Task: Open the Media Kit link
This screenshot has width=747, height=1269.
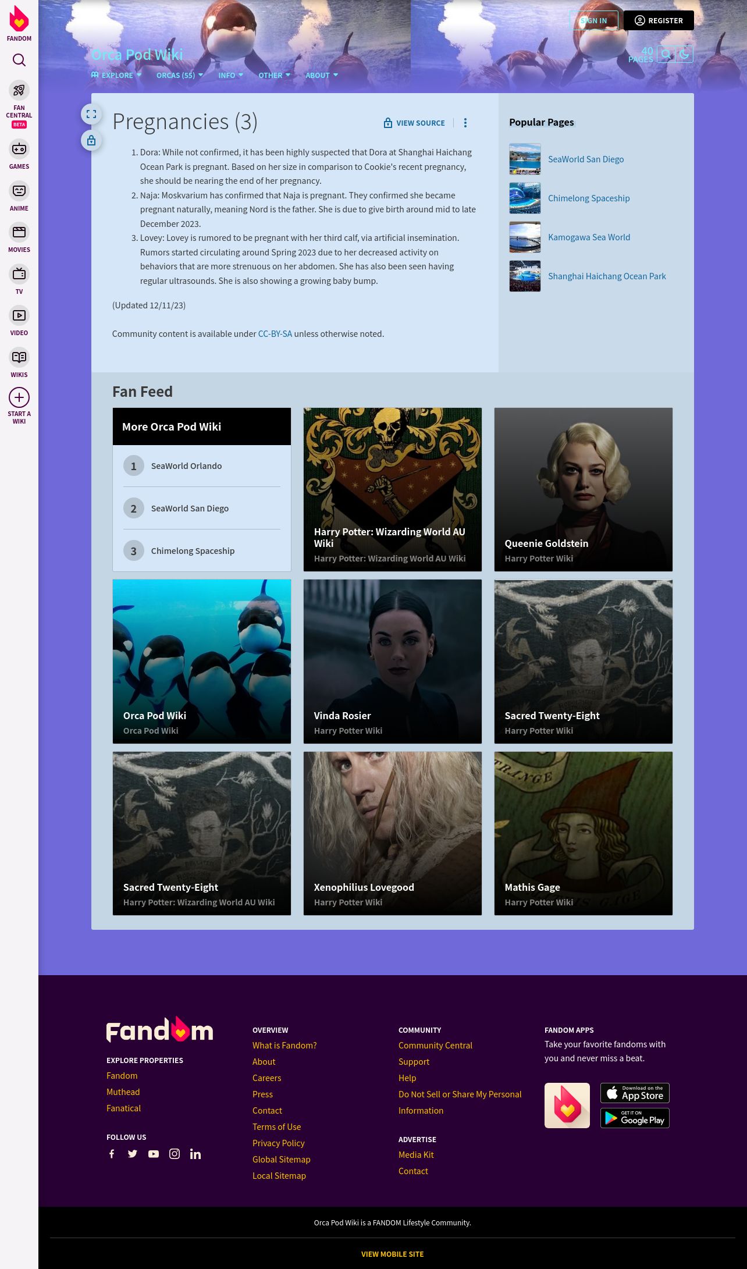Action: (x=416, y=1155)
